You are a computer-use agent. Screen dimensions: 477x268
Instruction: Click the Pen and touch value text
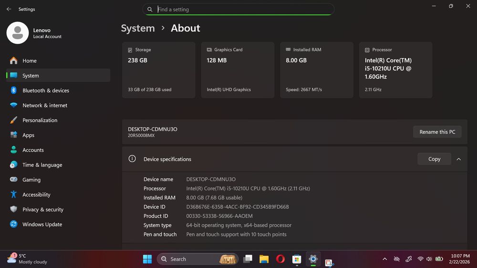click(237, 234)
